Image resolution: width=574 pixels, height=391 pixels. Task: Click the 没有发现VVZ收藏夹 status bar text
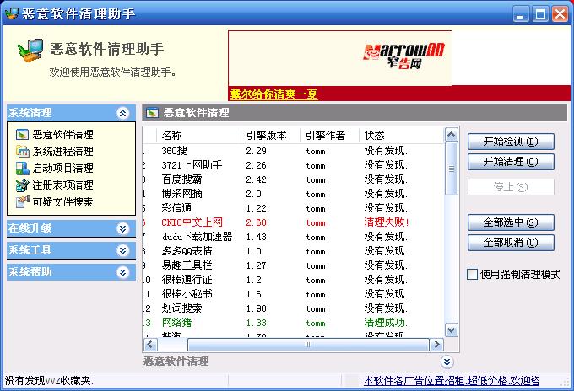click(49, 381)
